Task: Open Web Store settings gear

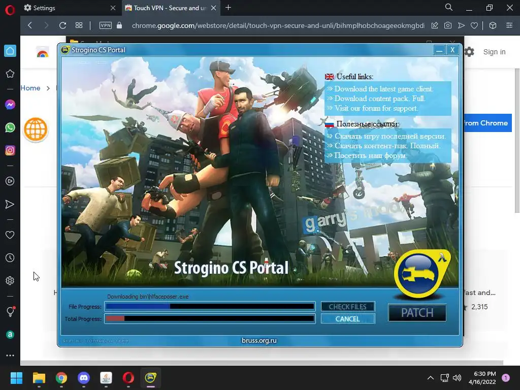Action: 469,52
